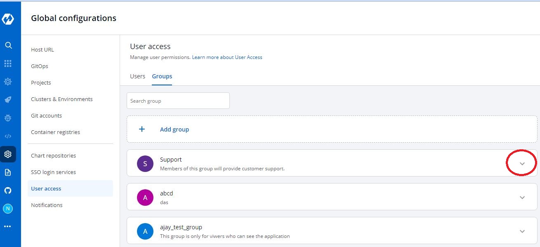Viewport: 540px width, 247px height.
Task: Open the bug icon in sidebar
Action: [x=8, y=118]
